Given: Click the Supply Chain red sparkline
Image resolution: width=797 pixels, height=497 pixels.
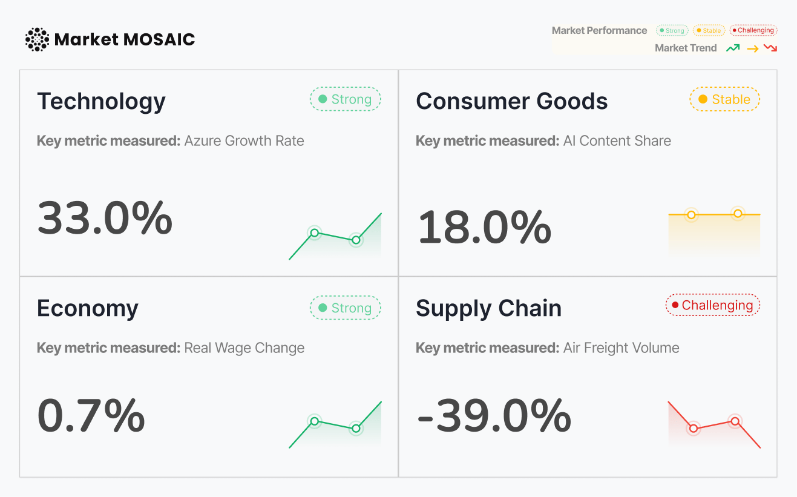Looking at the screenshot, I should pyautogui.click(x=714, y=424).
